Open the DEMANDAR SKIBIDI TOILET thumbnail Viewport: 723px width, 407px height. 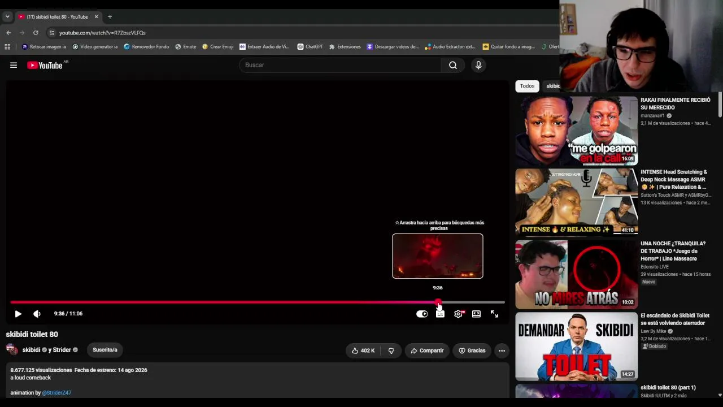[x=576, y=347]
